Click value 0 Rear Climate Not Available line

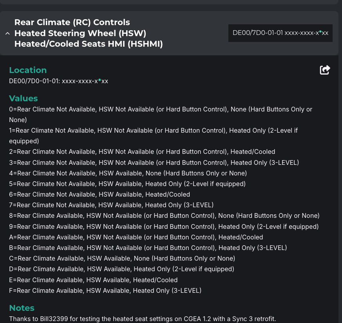pos(160,109)
